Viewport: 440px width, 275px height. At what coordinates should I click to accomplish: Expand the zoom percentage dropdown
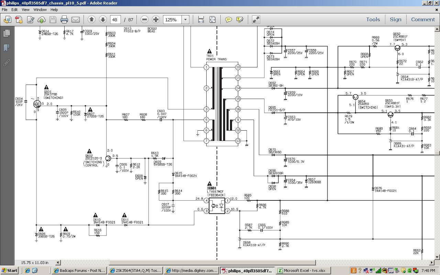click(185, 20)
